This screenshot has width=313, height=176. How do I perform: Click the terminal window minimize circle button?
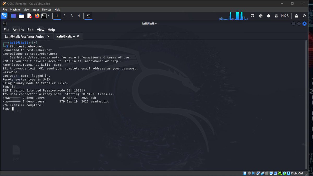[293, 23]
